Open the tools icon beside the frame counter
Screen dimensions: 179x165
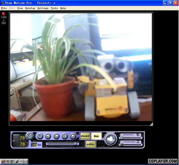click(30, 136)
